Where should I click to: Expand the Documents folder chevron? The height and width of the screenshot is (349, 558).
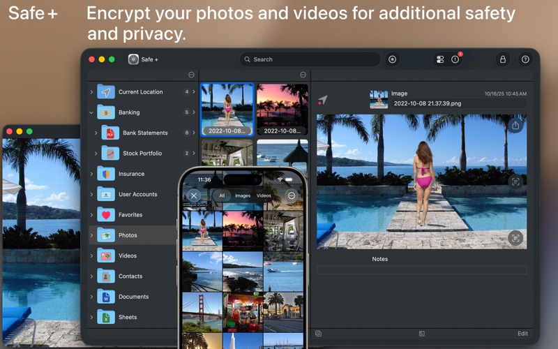pyautogui.click(x=91, y=297)
